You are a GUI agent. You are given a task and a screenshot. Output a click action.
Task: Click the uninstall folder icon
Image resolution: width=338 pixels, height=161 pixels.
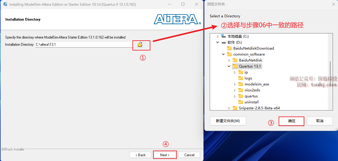pos(240,102)
